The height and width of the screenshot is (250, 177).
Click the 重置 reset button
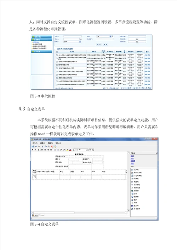(x=105, y=44)
